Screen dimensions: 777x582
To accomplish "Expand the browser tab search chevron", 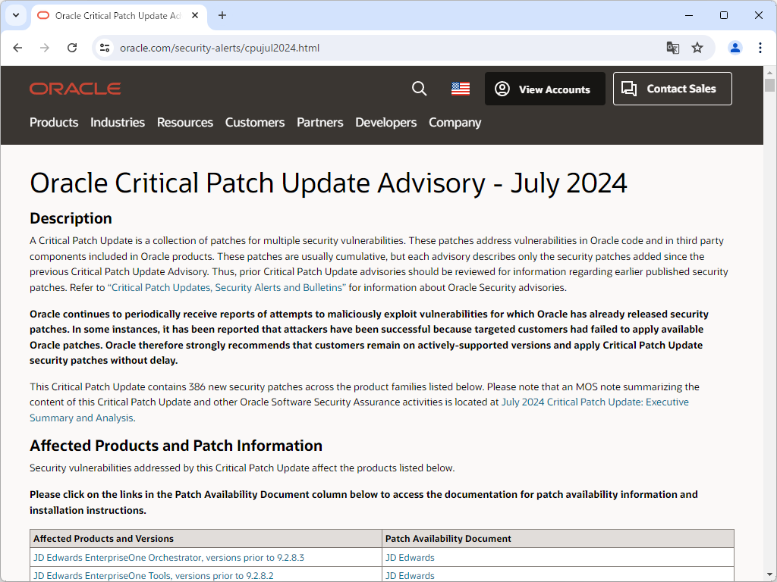I will coord(16,15).
